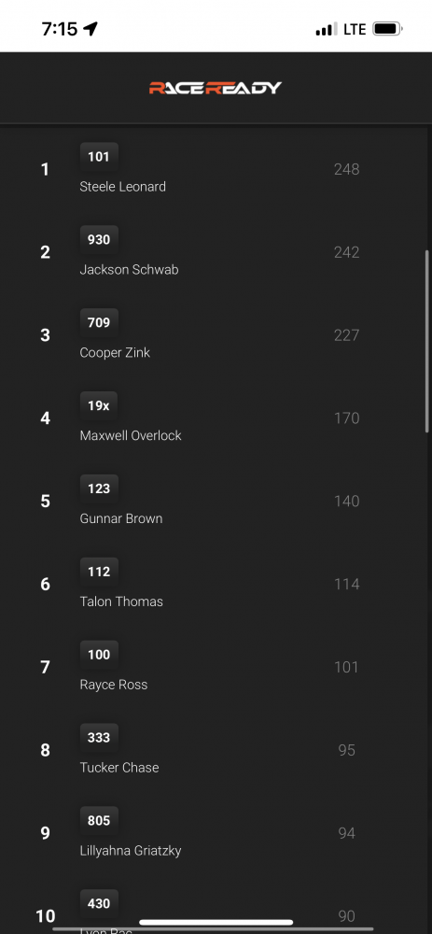Tap the 123 rider number badge

(99, 488)
